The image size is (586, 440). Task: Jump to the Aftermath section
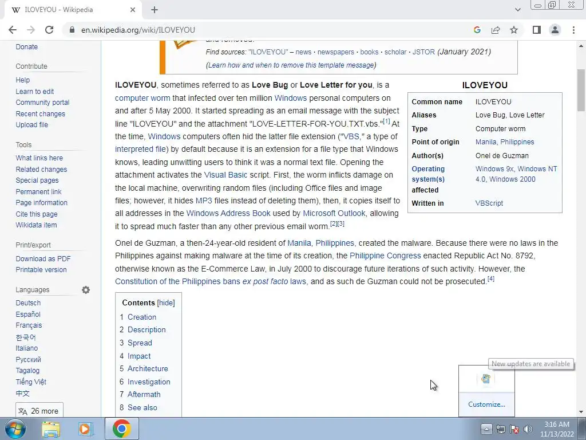144,394
